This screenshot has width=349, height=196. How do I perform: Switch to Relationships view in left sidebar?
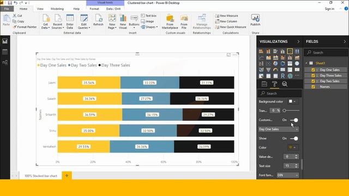pyautogui.click(x=5, y=63)
